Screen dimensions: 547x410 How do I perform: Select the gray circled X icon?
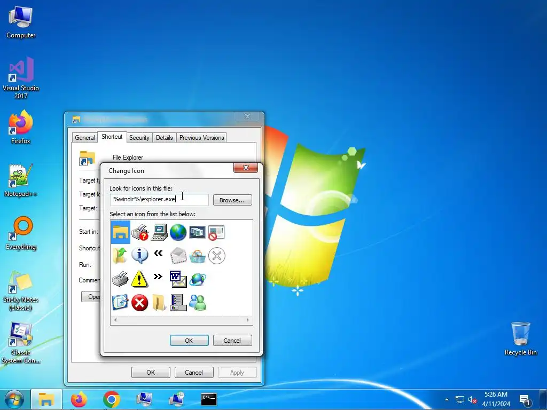tap(217, 256)
